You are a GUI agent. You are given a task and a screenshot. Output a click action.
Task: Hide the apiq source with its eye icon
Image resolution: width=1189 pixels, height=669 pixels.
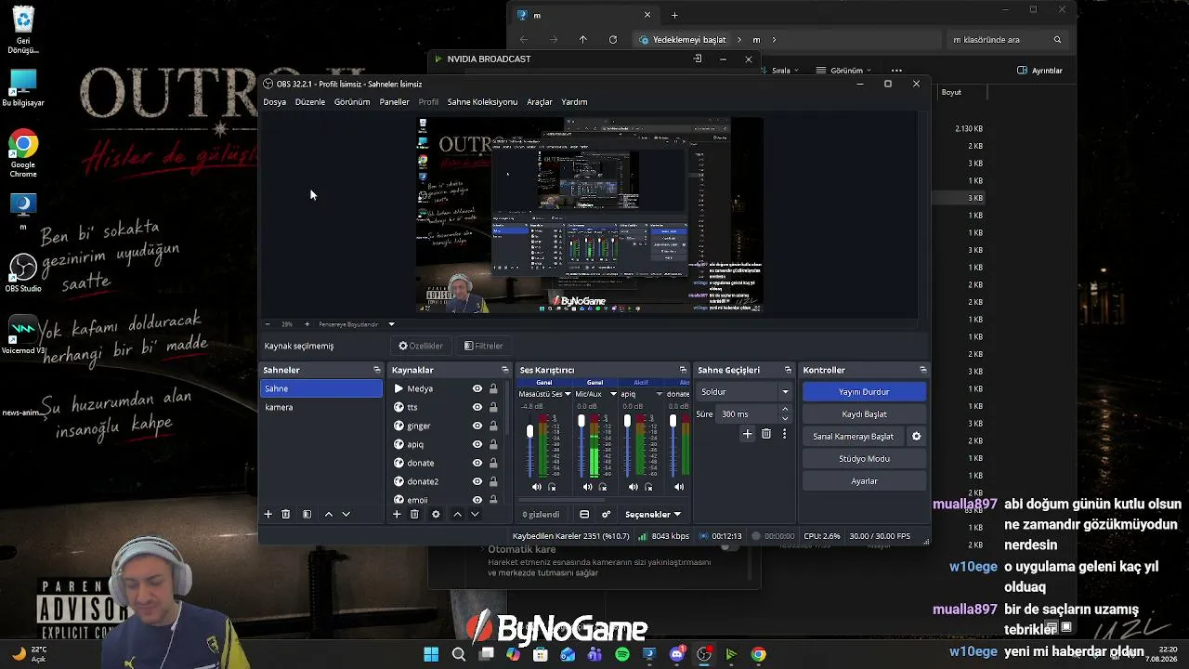click(477, 444)
